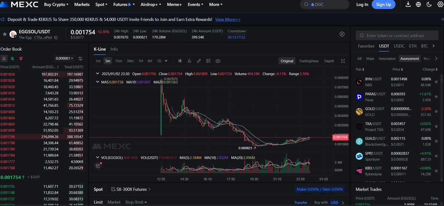Open the View More>> banner link
The height and width of the screenshot is (206, 444).
click(228, 19)
